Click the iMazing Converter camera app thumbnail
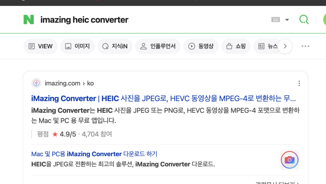This screenshot has height=184, width=326. click(290, 160)
